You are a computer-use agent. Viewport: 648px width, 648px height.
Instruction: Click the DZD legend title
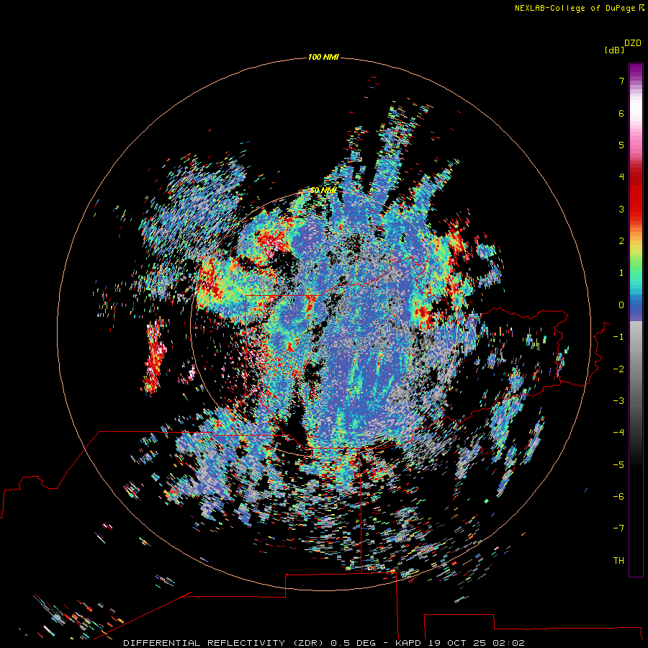[x=633, y=42]
